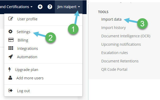160x100 pixels.
Task: Click the Automation rocket icon
Action: pos(10,57)
